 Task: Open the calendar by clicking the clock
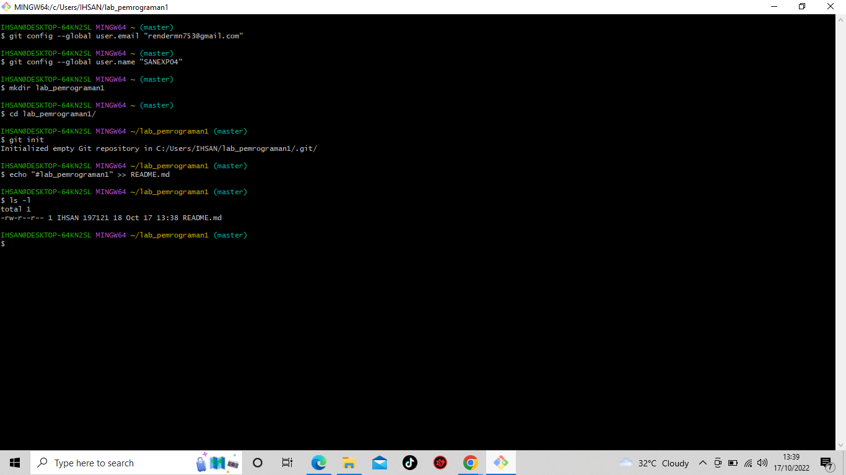792,463
